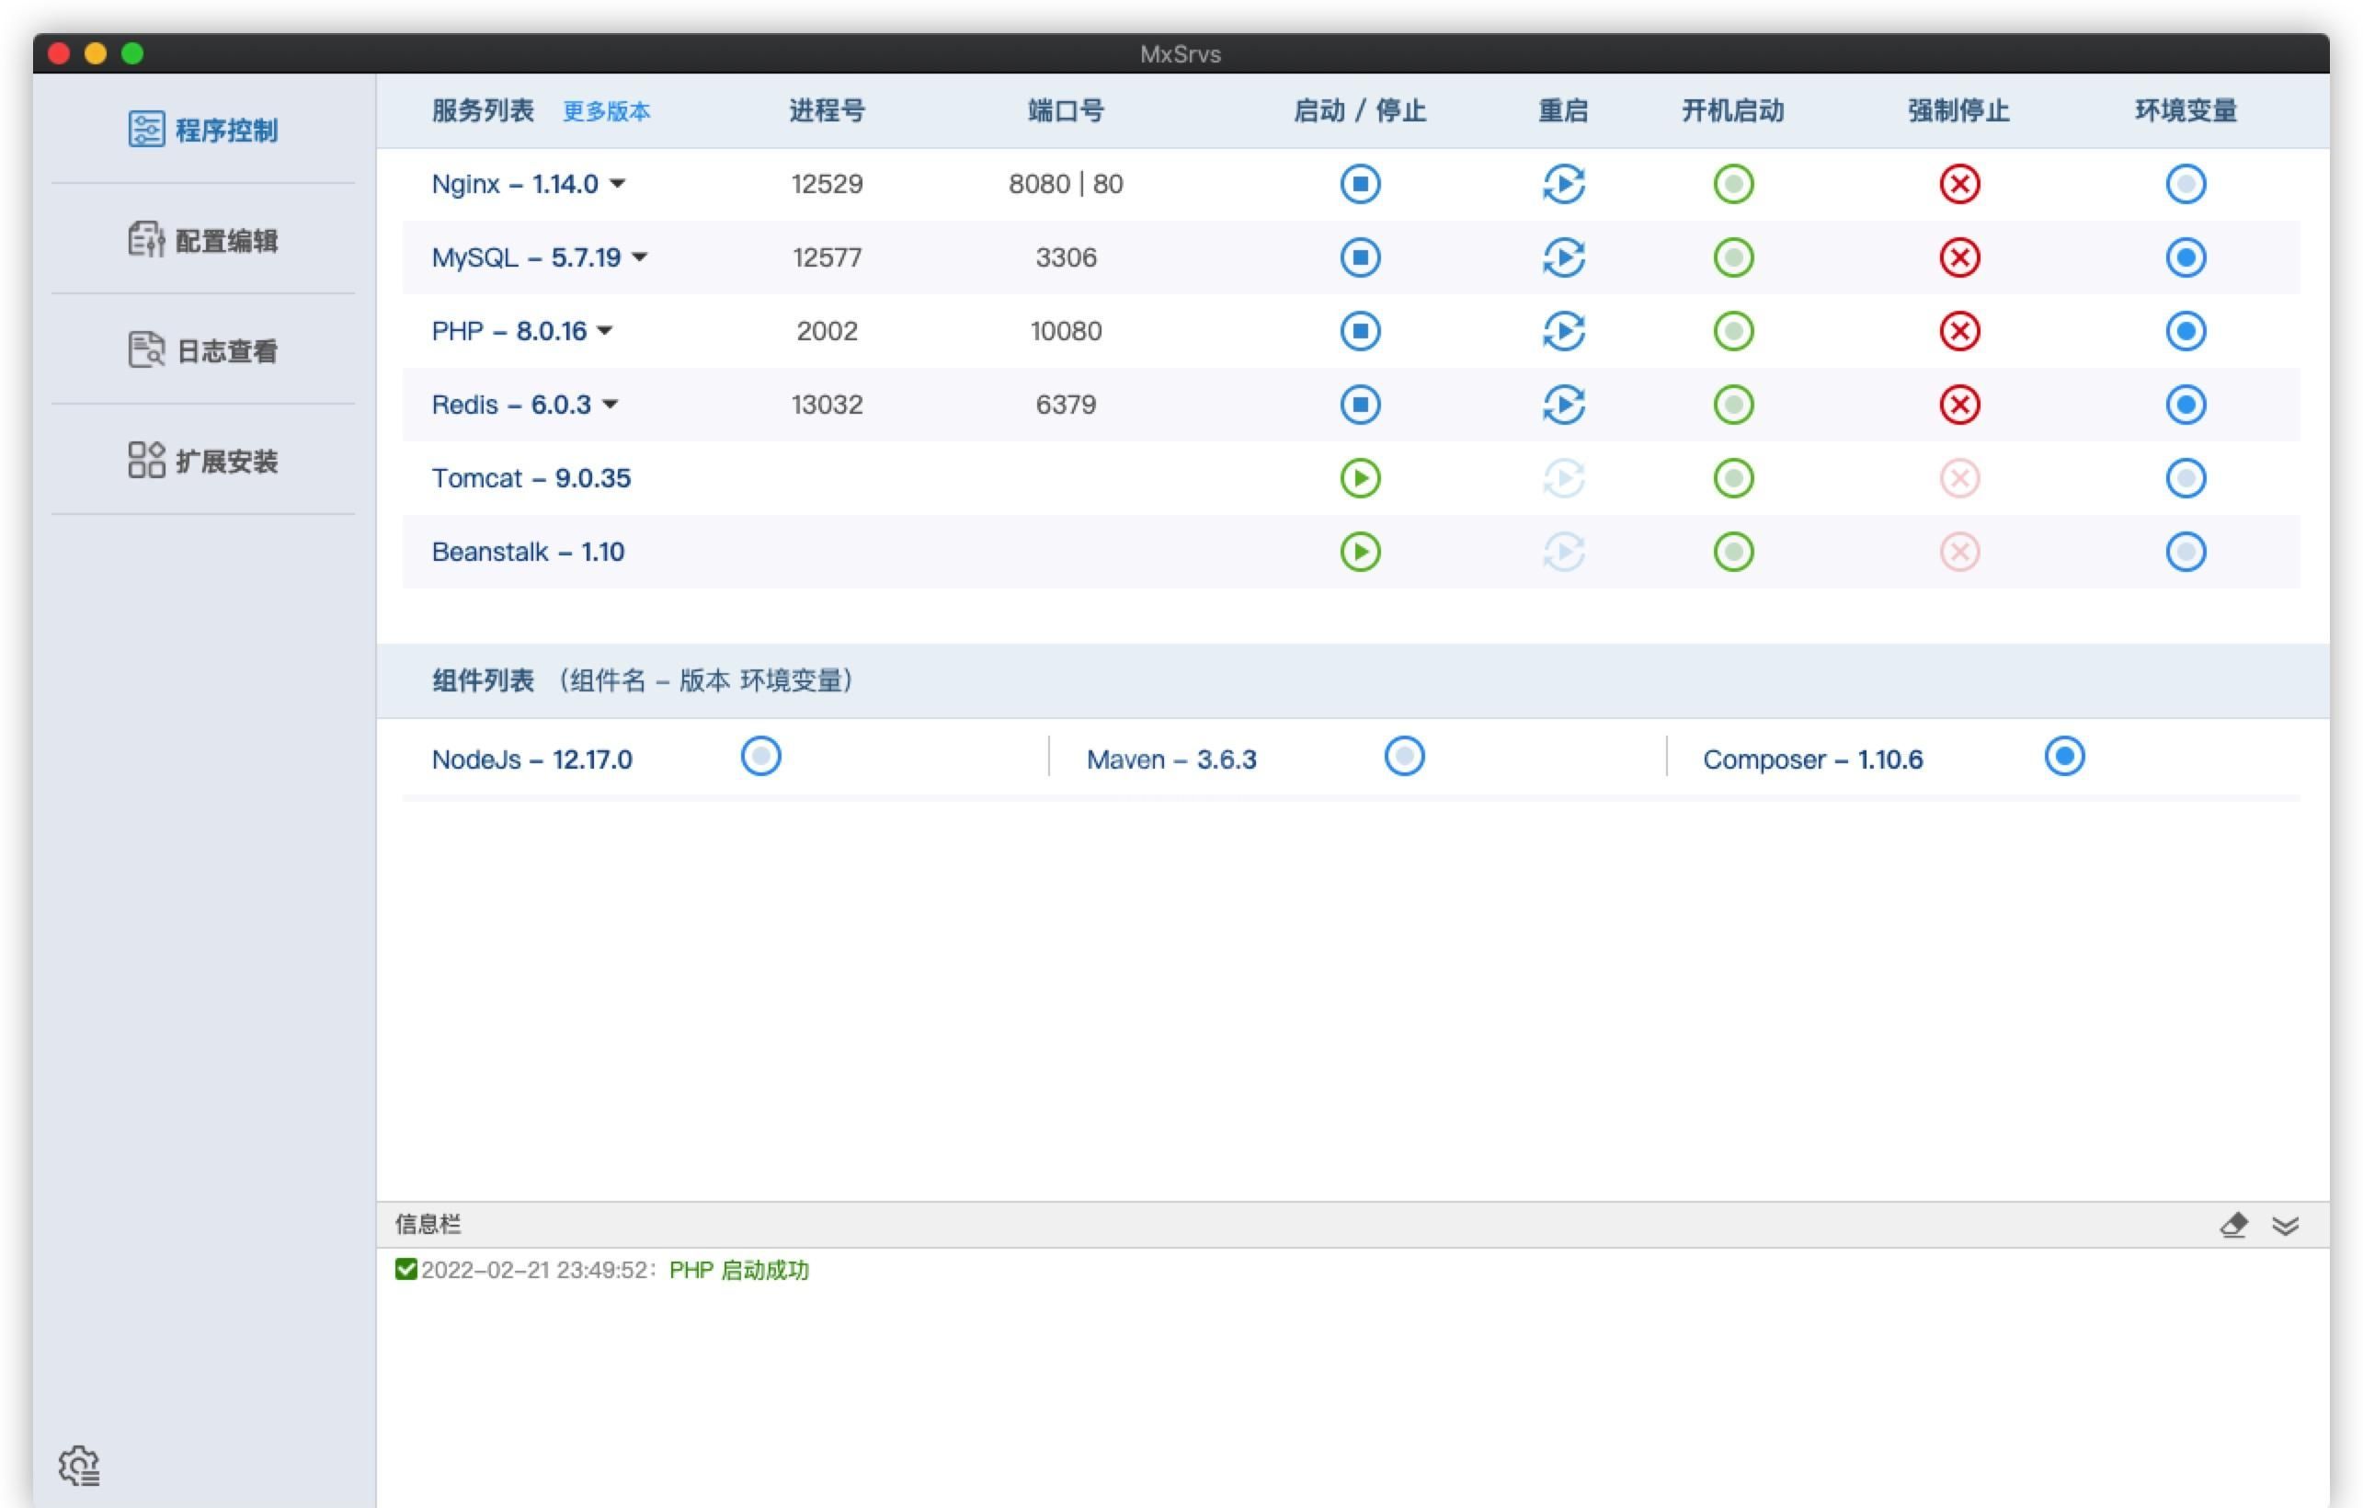Start the Beanstalk service
The width and height of the screenshot is (2363, 1508).
(x=1360, y=552)
